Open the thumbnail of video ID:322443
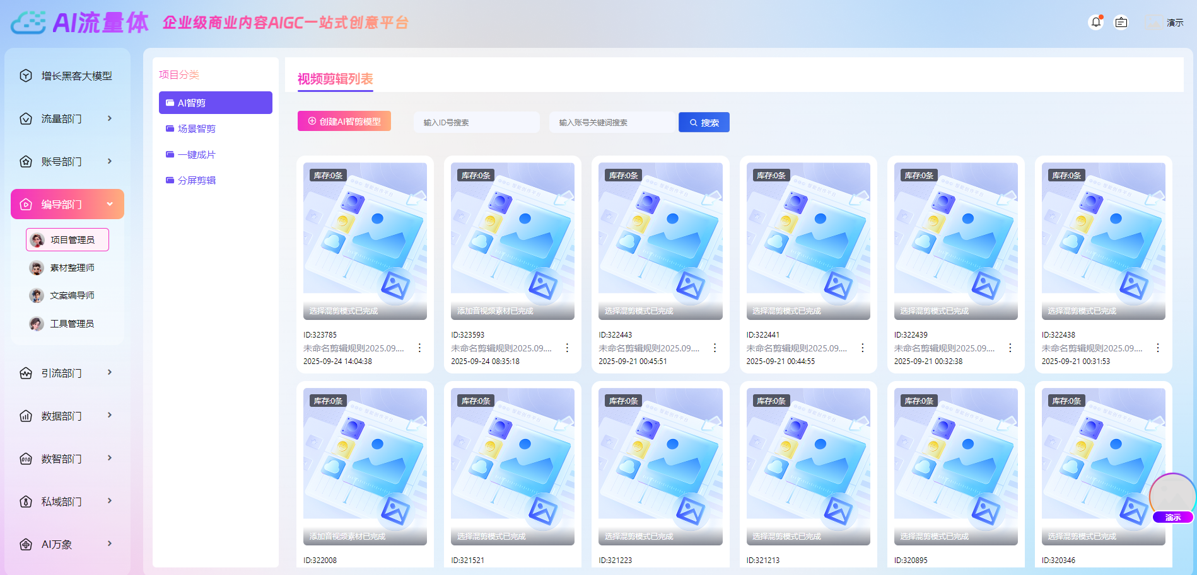Viewport: 1197px width, 575px height. point(660,240)
